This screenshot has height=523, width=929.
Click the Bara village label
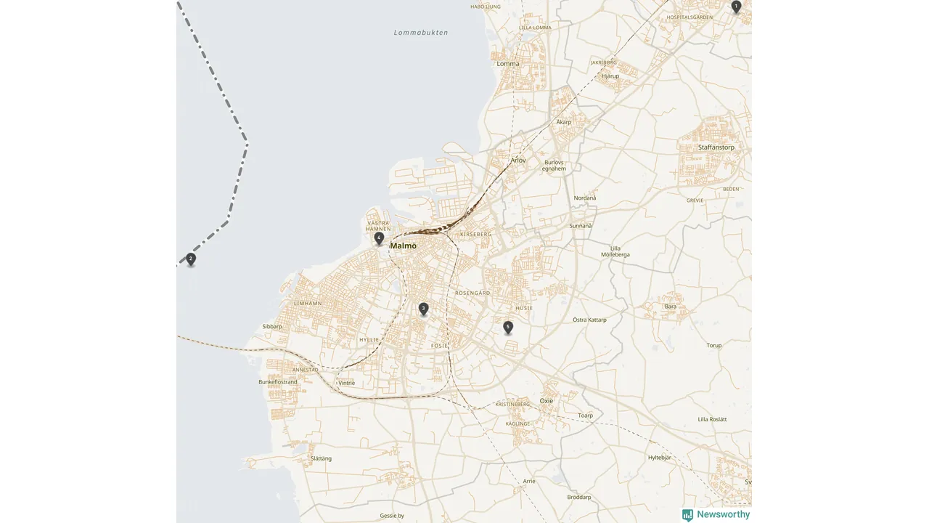[671, 307]
